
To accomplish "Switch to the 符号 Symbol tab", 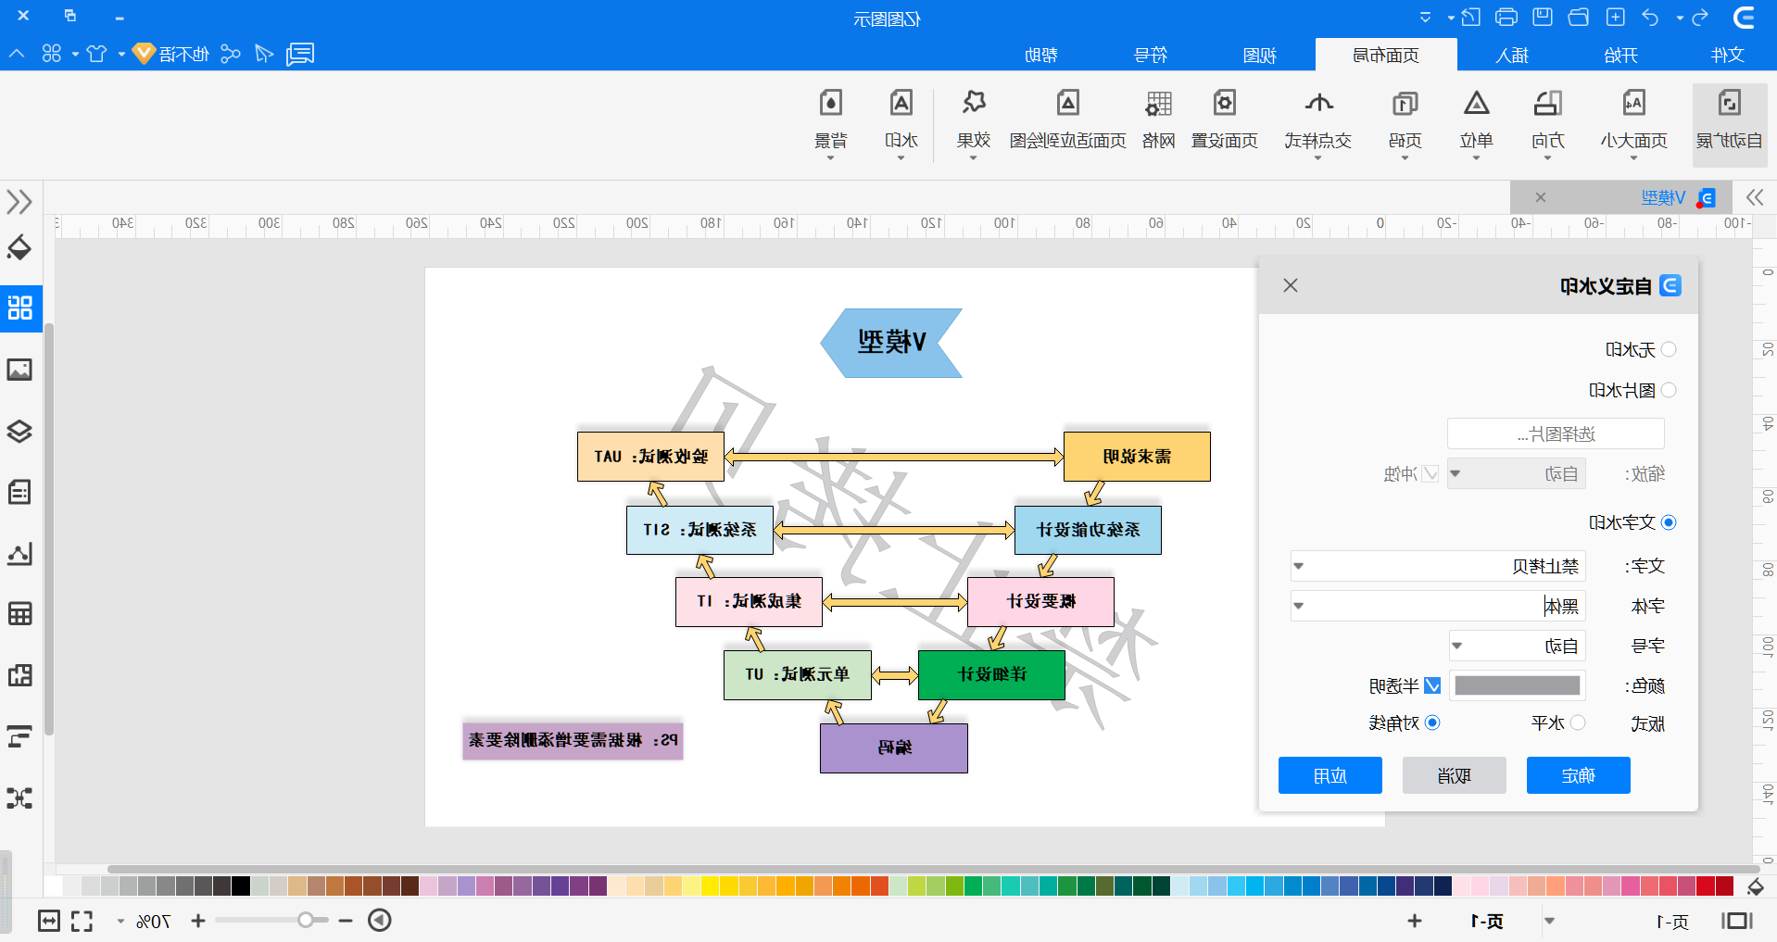I will click(1151, 56).
